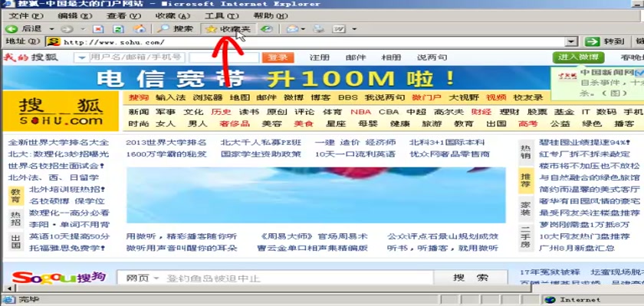The image size is (644, 306).
Task: Open the 新闻 channel link
Action: point(139,112)
